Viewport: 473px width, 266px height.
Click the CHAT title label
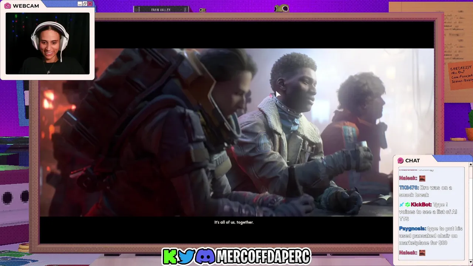point(412,160)
